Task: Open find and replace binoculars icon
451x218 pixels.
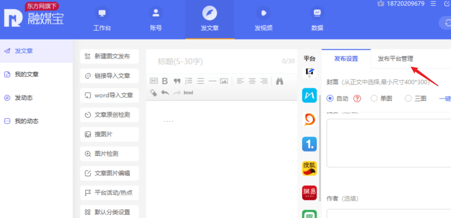Action: tap(280, 81)
